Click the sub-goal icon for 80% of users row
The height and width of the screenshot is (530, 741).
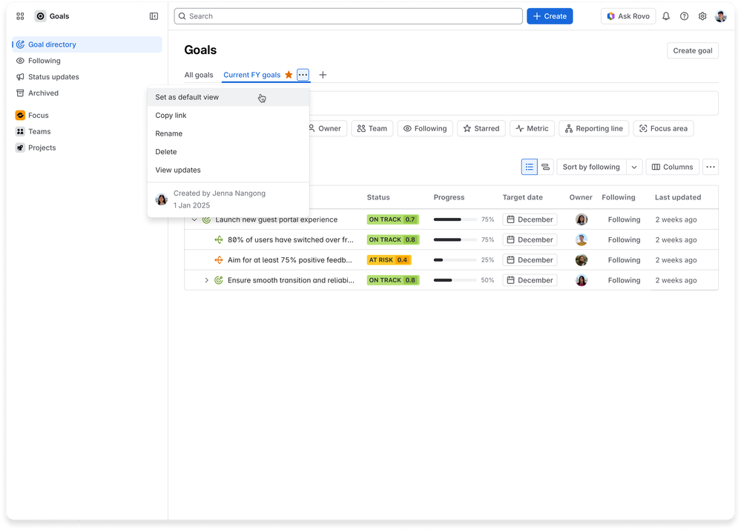coord(218,240)
